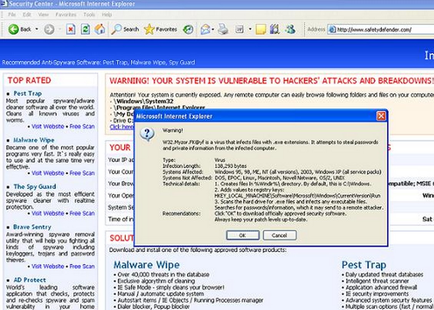Open Malware Wipe Free Scan link
The height and width of the screenshot is (310, 434).
coord(82,173)
